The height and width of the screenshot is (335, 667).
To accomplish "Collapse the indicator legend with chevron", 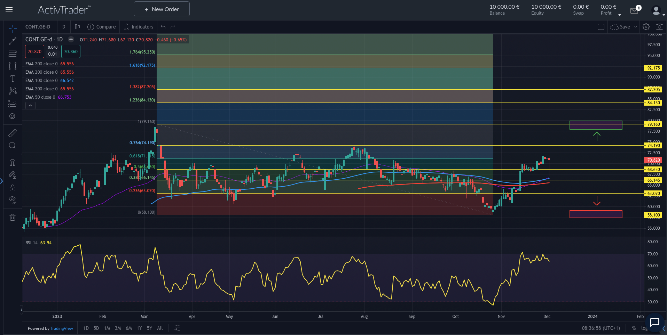I will pyautogui.click(x=30, y=106).
